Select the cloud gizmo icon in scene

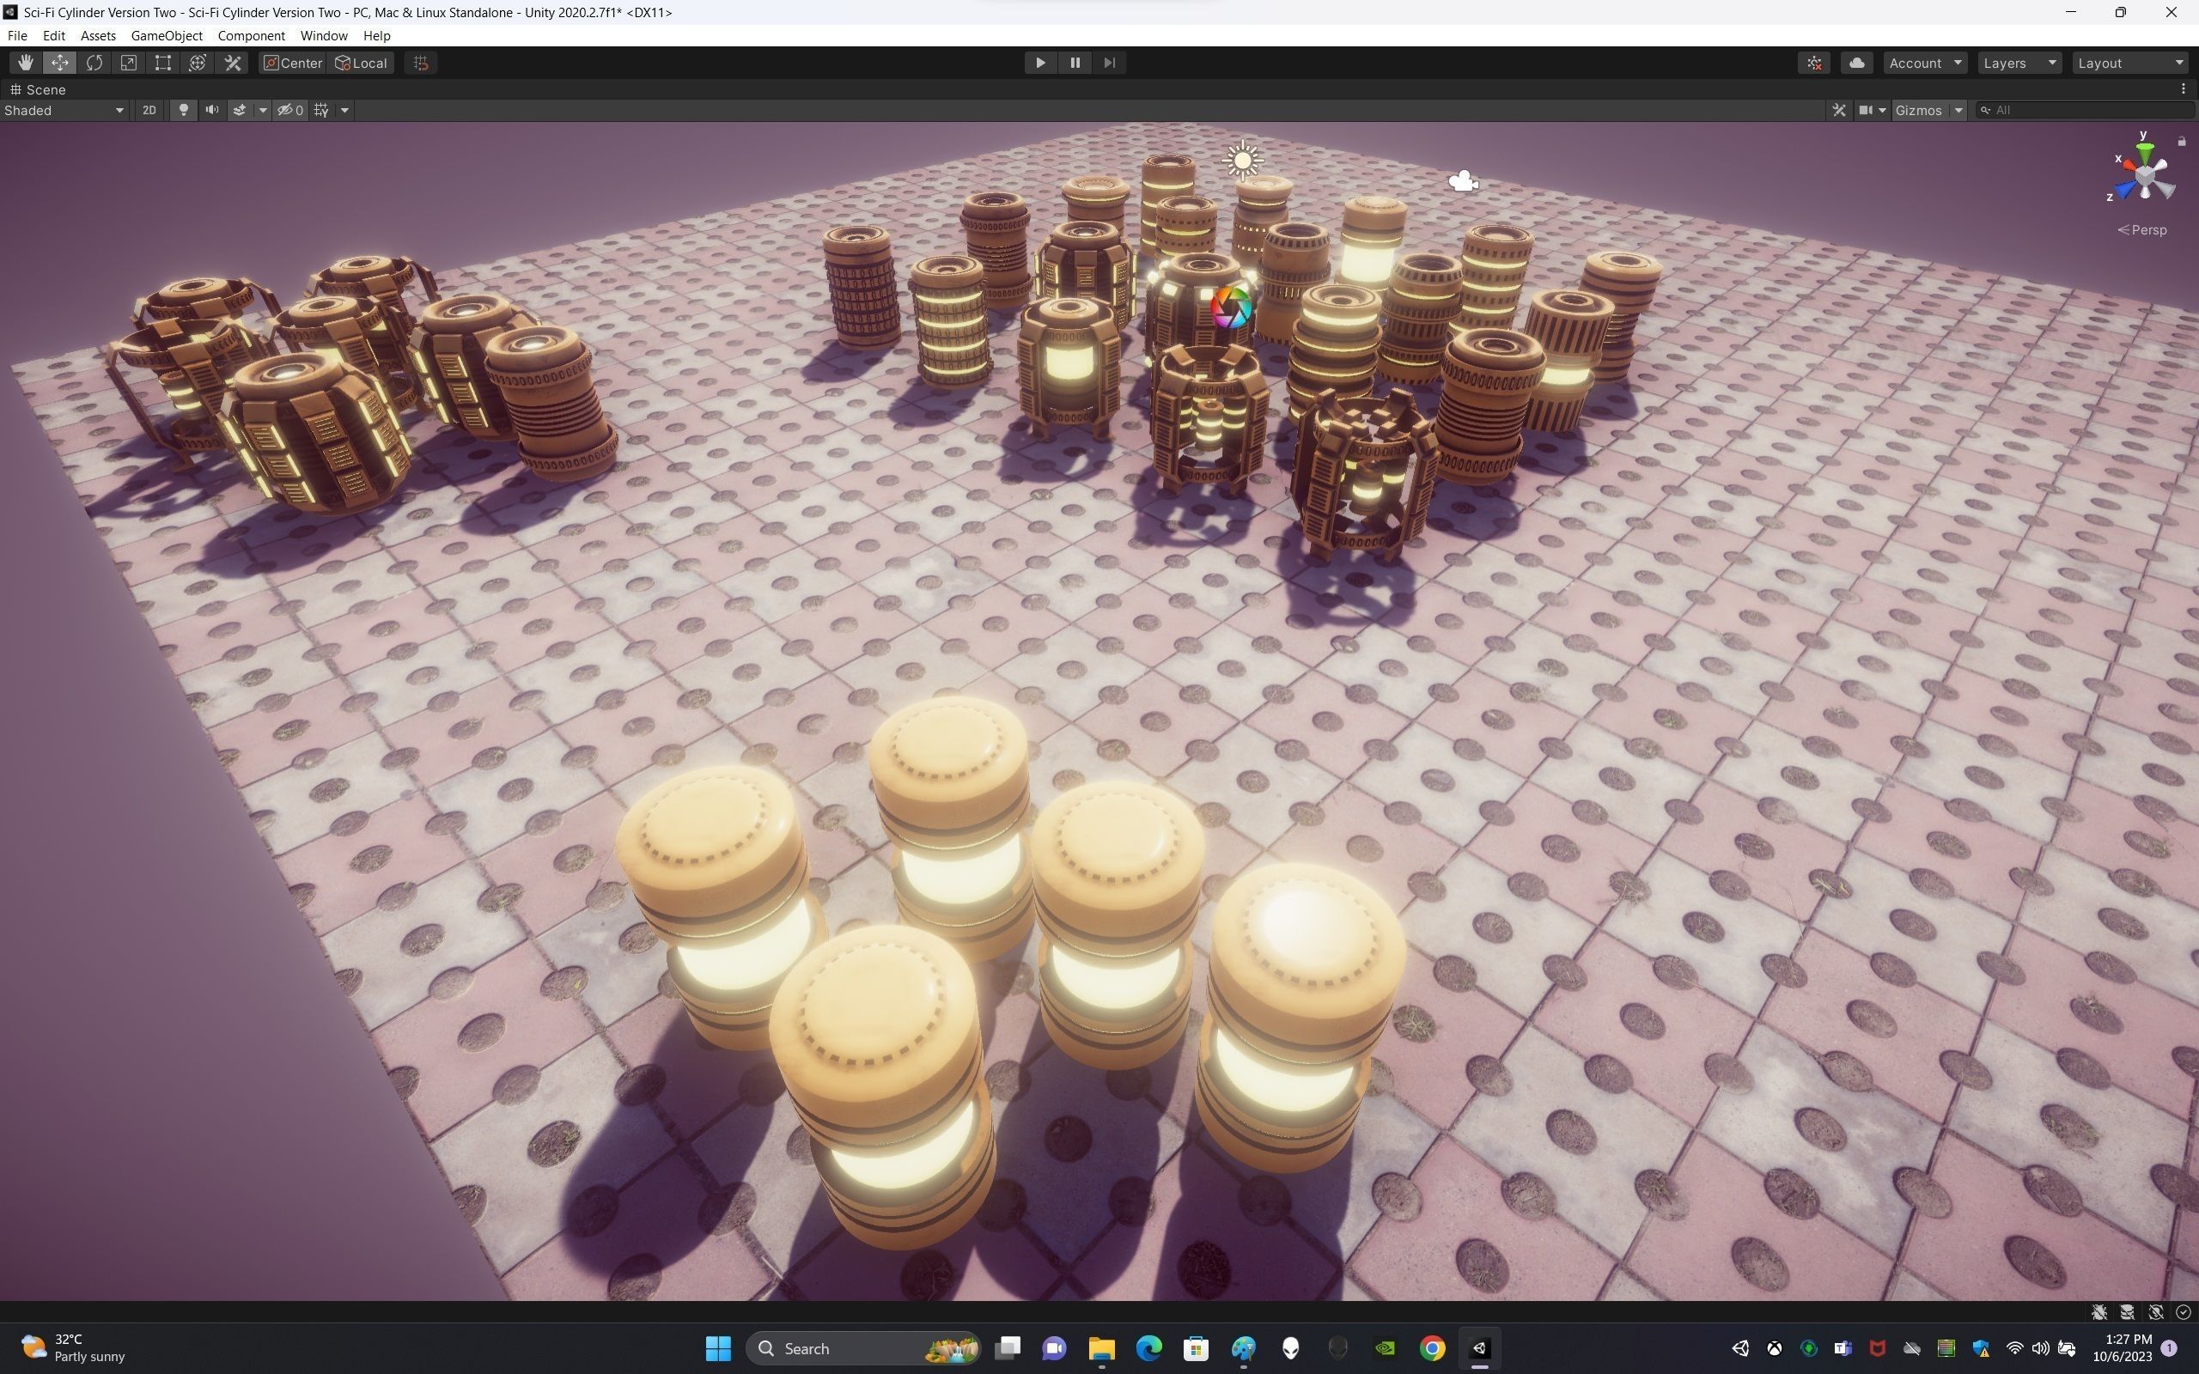(x=1463, y=181)
